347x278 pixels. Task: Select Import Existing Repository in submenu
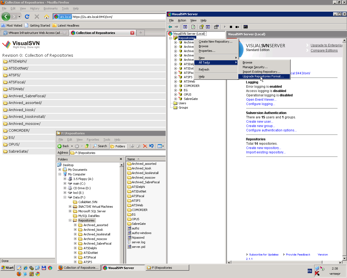click(x=264, y=72)
